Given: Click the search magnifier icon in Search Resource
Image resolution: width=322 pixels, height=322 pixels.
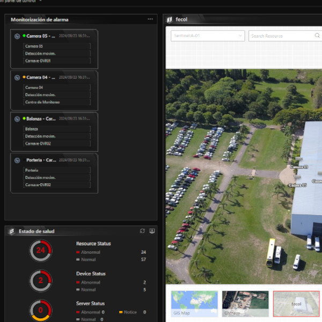Looking at the screenshot, I should [317, 36].
